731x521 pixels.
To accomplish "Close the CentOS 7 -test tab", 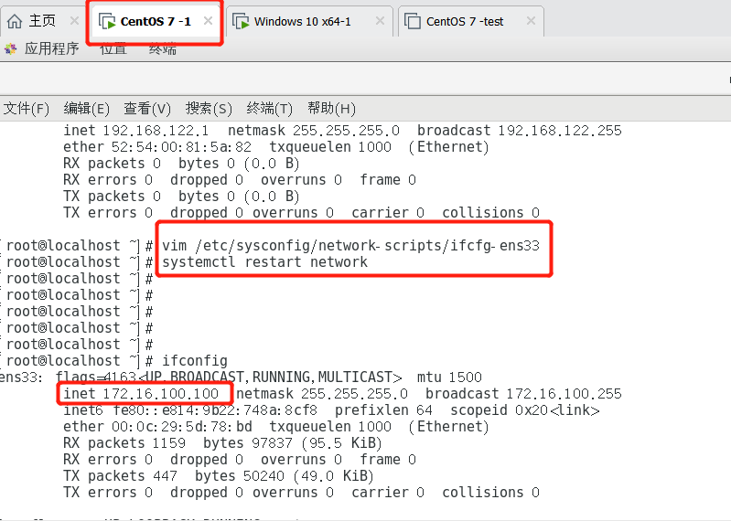I will coord(531,20).
